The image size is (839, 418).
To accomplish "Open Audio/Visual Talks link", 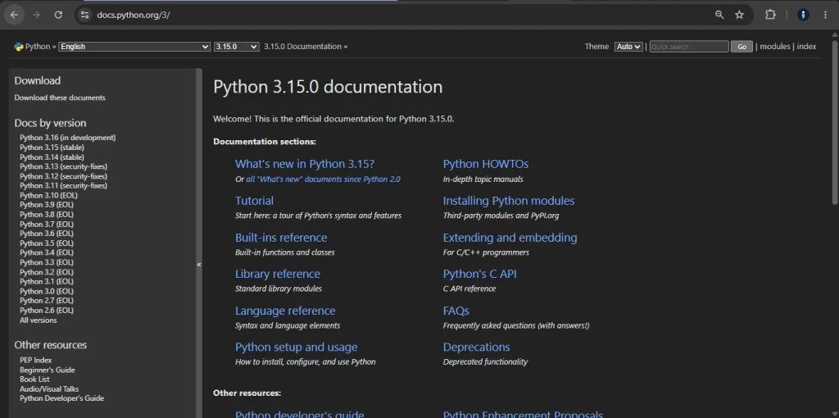I will pyautogui.click(x=49, y=389).
